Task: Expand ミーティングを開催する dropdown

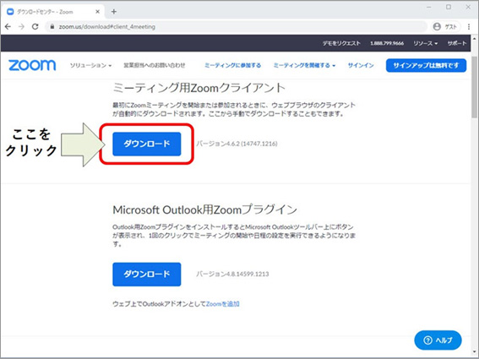Action: tap(304, 65)
